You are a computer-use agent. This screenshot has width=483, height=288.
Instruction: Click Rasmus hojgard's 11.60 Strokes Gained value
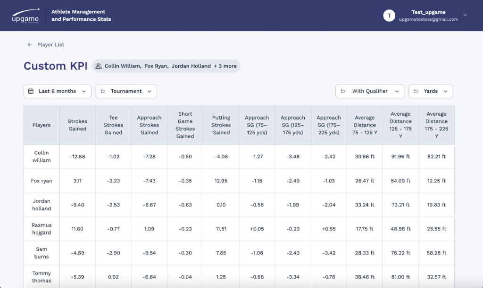point(77,229)
